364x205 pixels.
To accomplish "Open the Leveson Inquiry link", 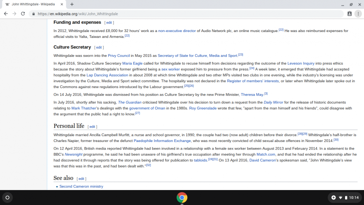I will [301, 63].
